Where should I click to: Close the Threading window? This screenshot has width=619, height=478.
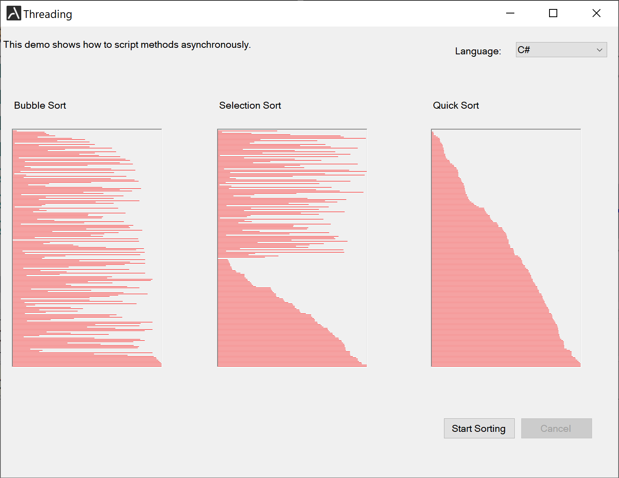click(x=597, y=13)
